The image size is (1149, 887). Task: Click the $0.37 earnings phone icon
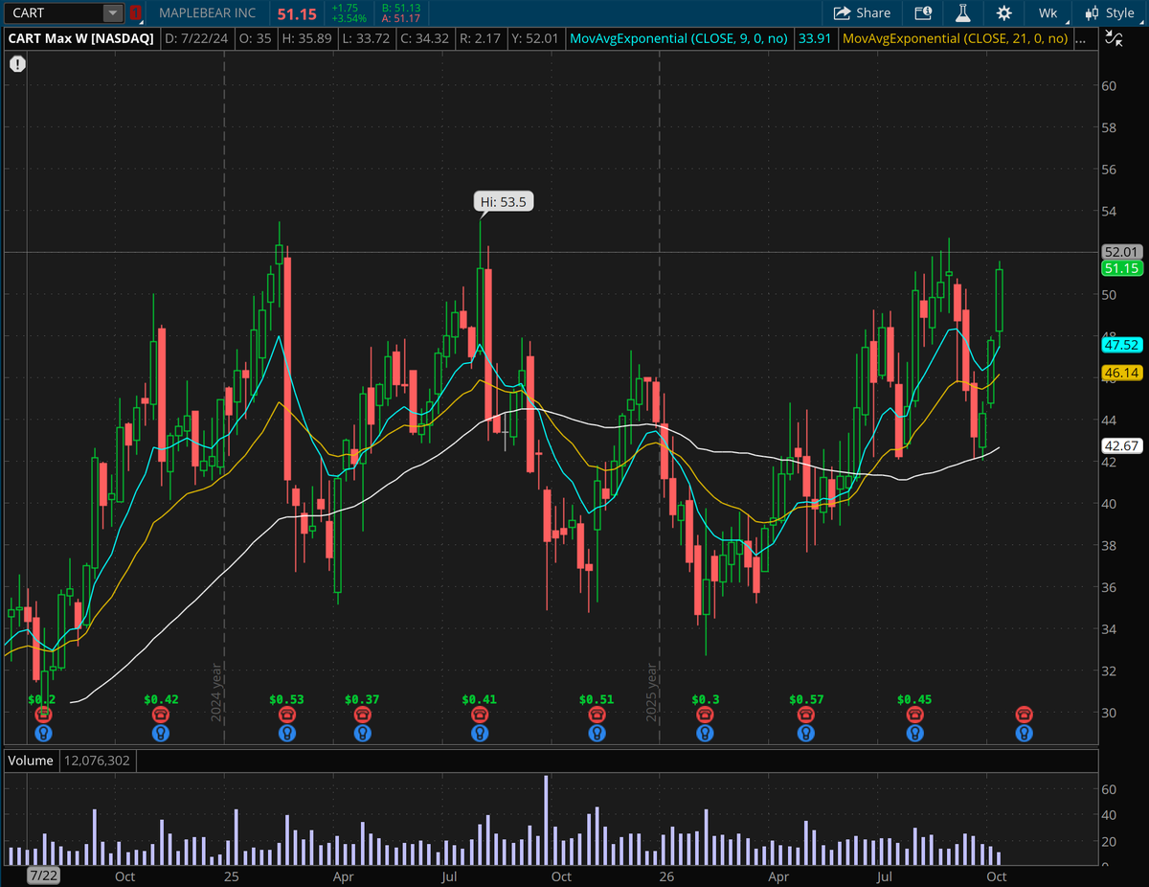(x=362, y=715)
